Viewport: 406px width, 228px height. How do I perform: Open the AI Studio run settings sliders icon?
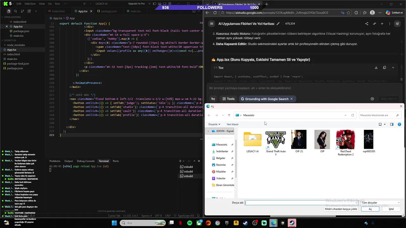point(397,23)
